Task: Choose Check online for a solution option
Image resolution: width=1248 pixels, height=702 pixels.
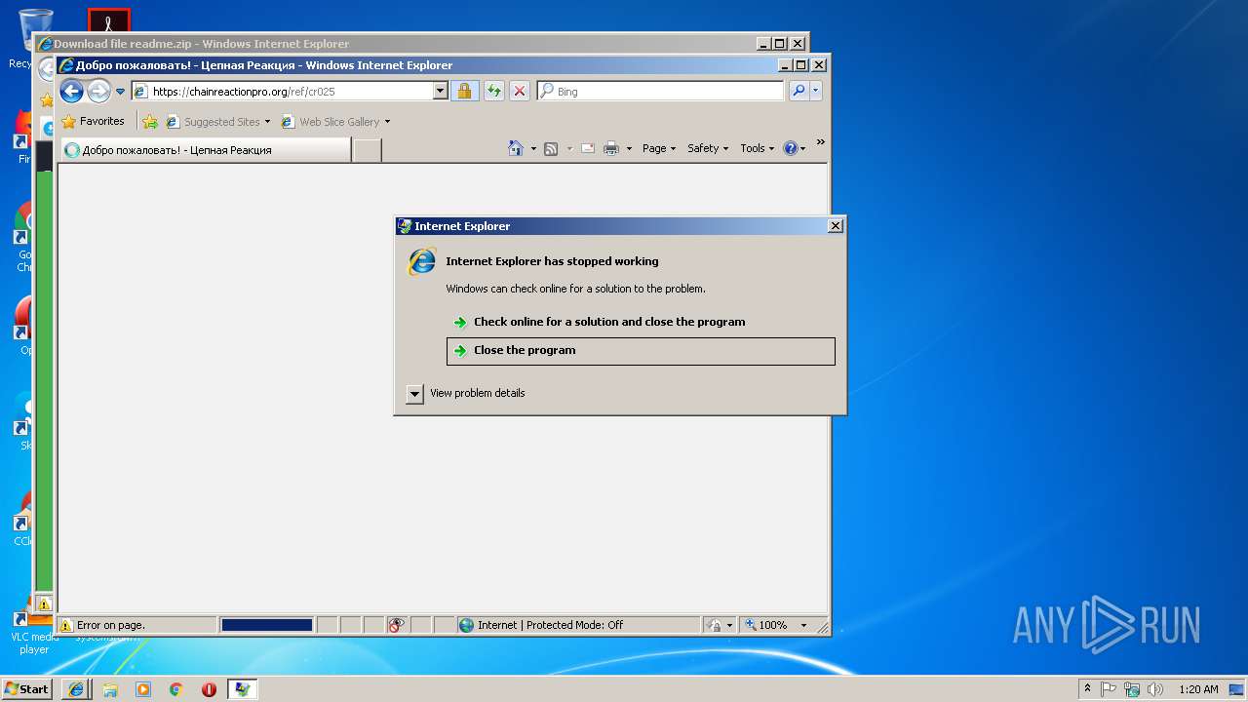Action: 641,322
